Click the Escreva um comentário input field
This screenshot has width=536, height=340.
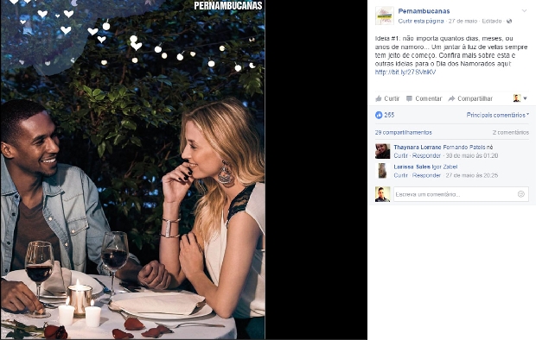click(x=461, y=194)
